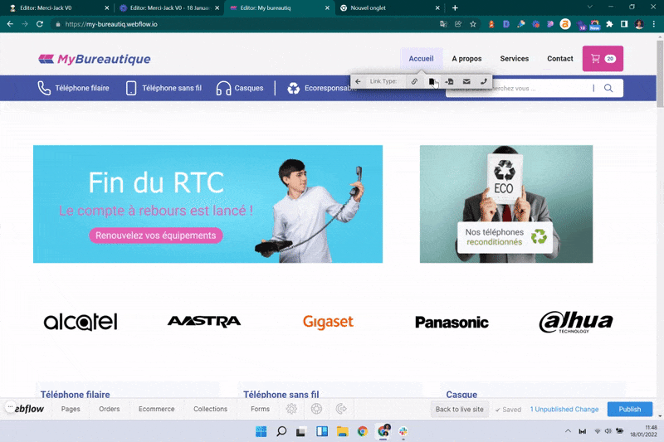Viewport: 664px width, 442px height.
Task: Open a new browser tab with plus icon
Action: coord(455,7)
